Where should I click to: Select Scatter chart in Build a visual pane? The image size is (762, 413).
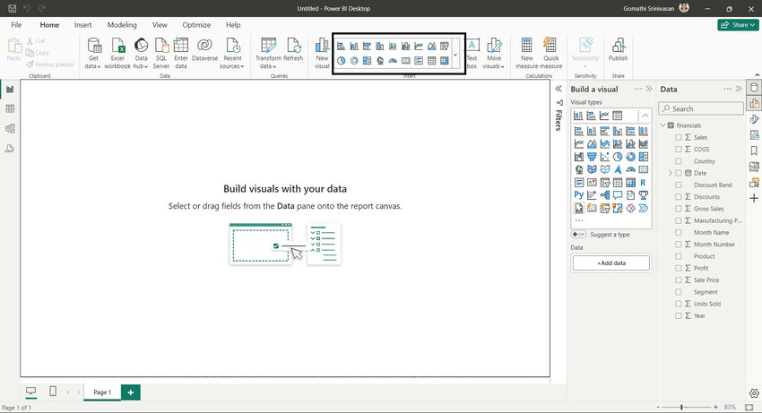point(604,157)
